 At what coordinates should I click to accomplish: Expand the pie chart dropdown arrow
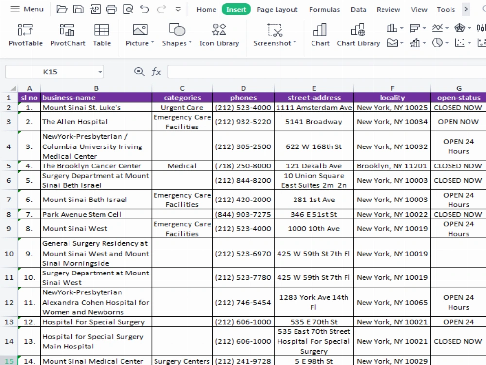point(447,43)
